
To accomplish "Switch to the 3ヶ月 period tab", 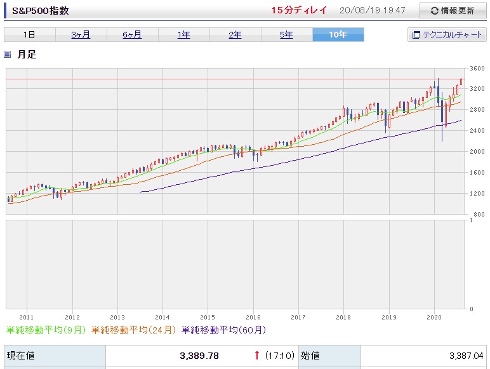I will point(81,35).
